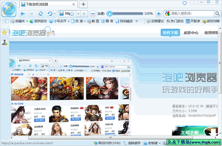Click the undo/restore closed page icon

tap(50, 14)
